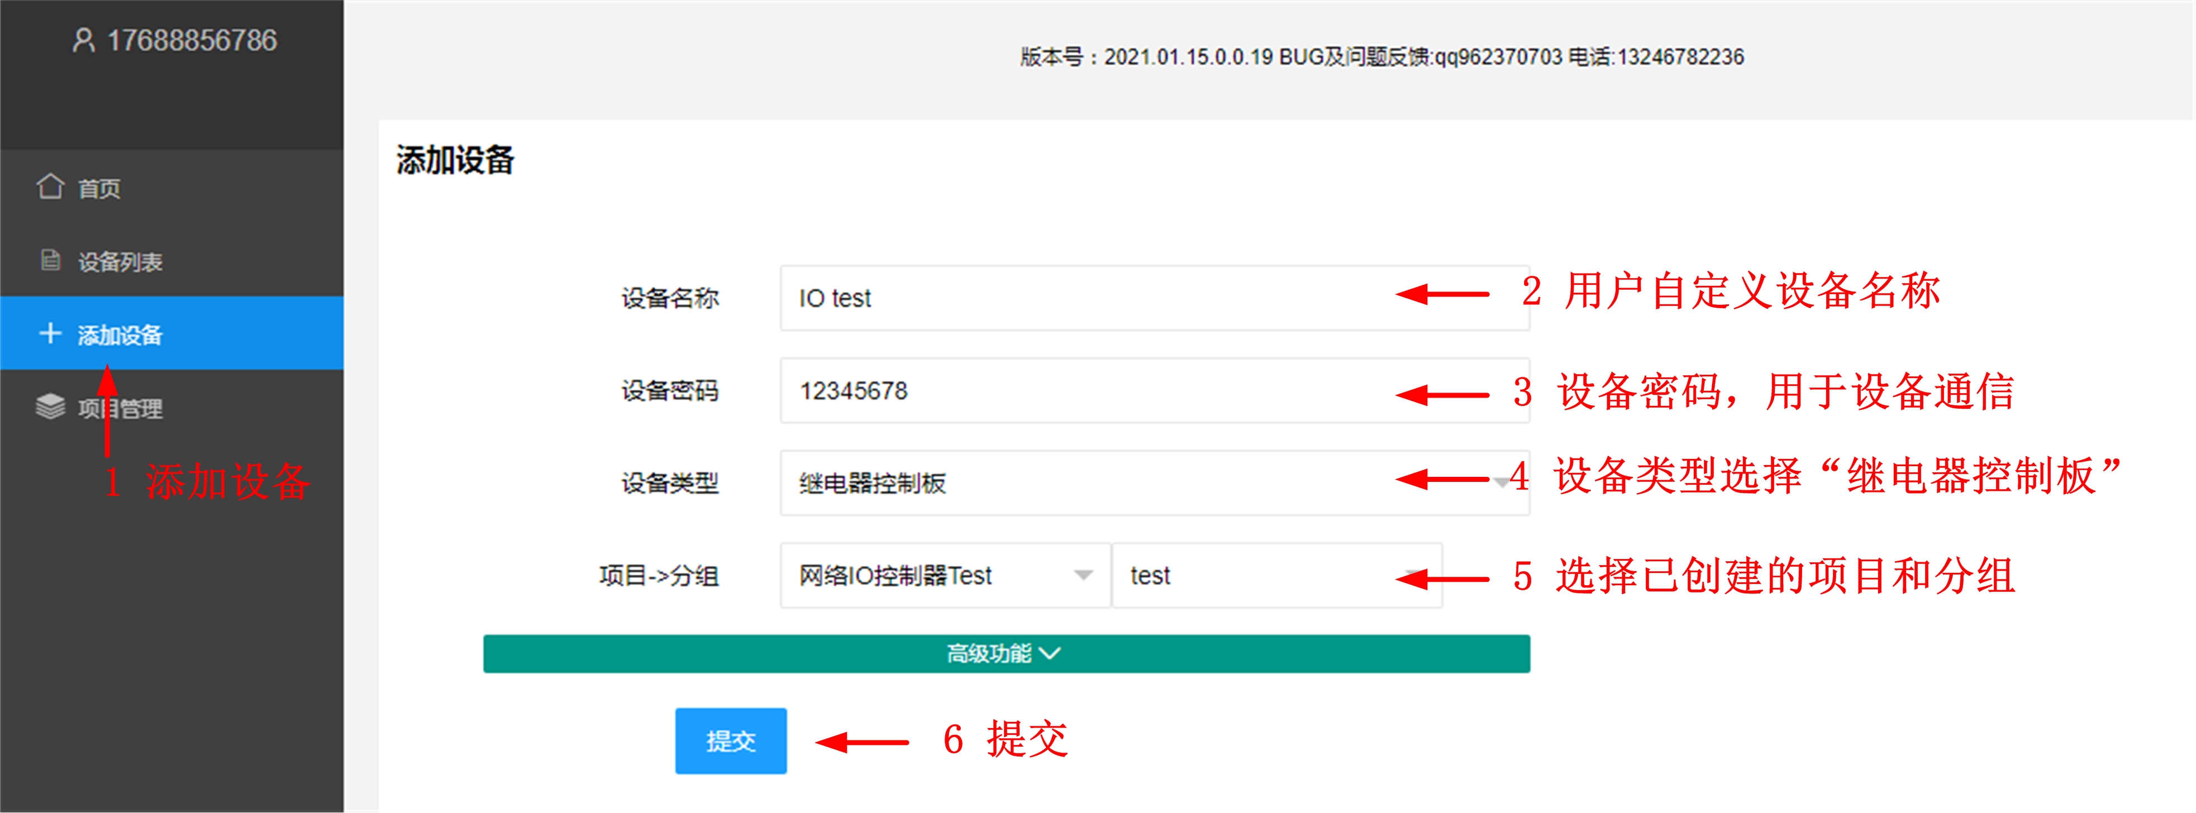Click the home icon in sidebar
Viewport: 2196px width, 813px height.
point(50,186)
